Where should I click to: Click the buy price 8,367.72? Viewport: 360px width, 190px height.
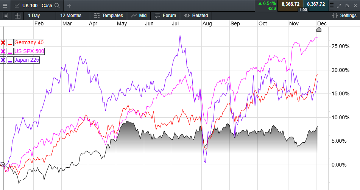point(316,5)
